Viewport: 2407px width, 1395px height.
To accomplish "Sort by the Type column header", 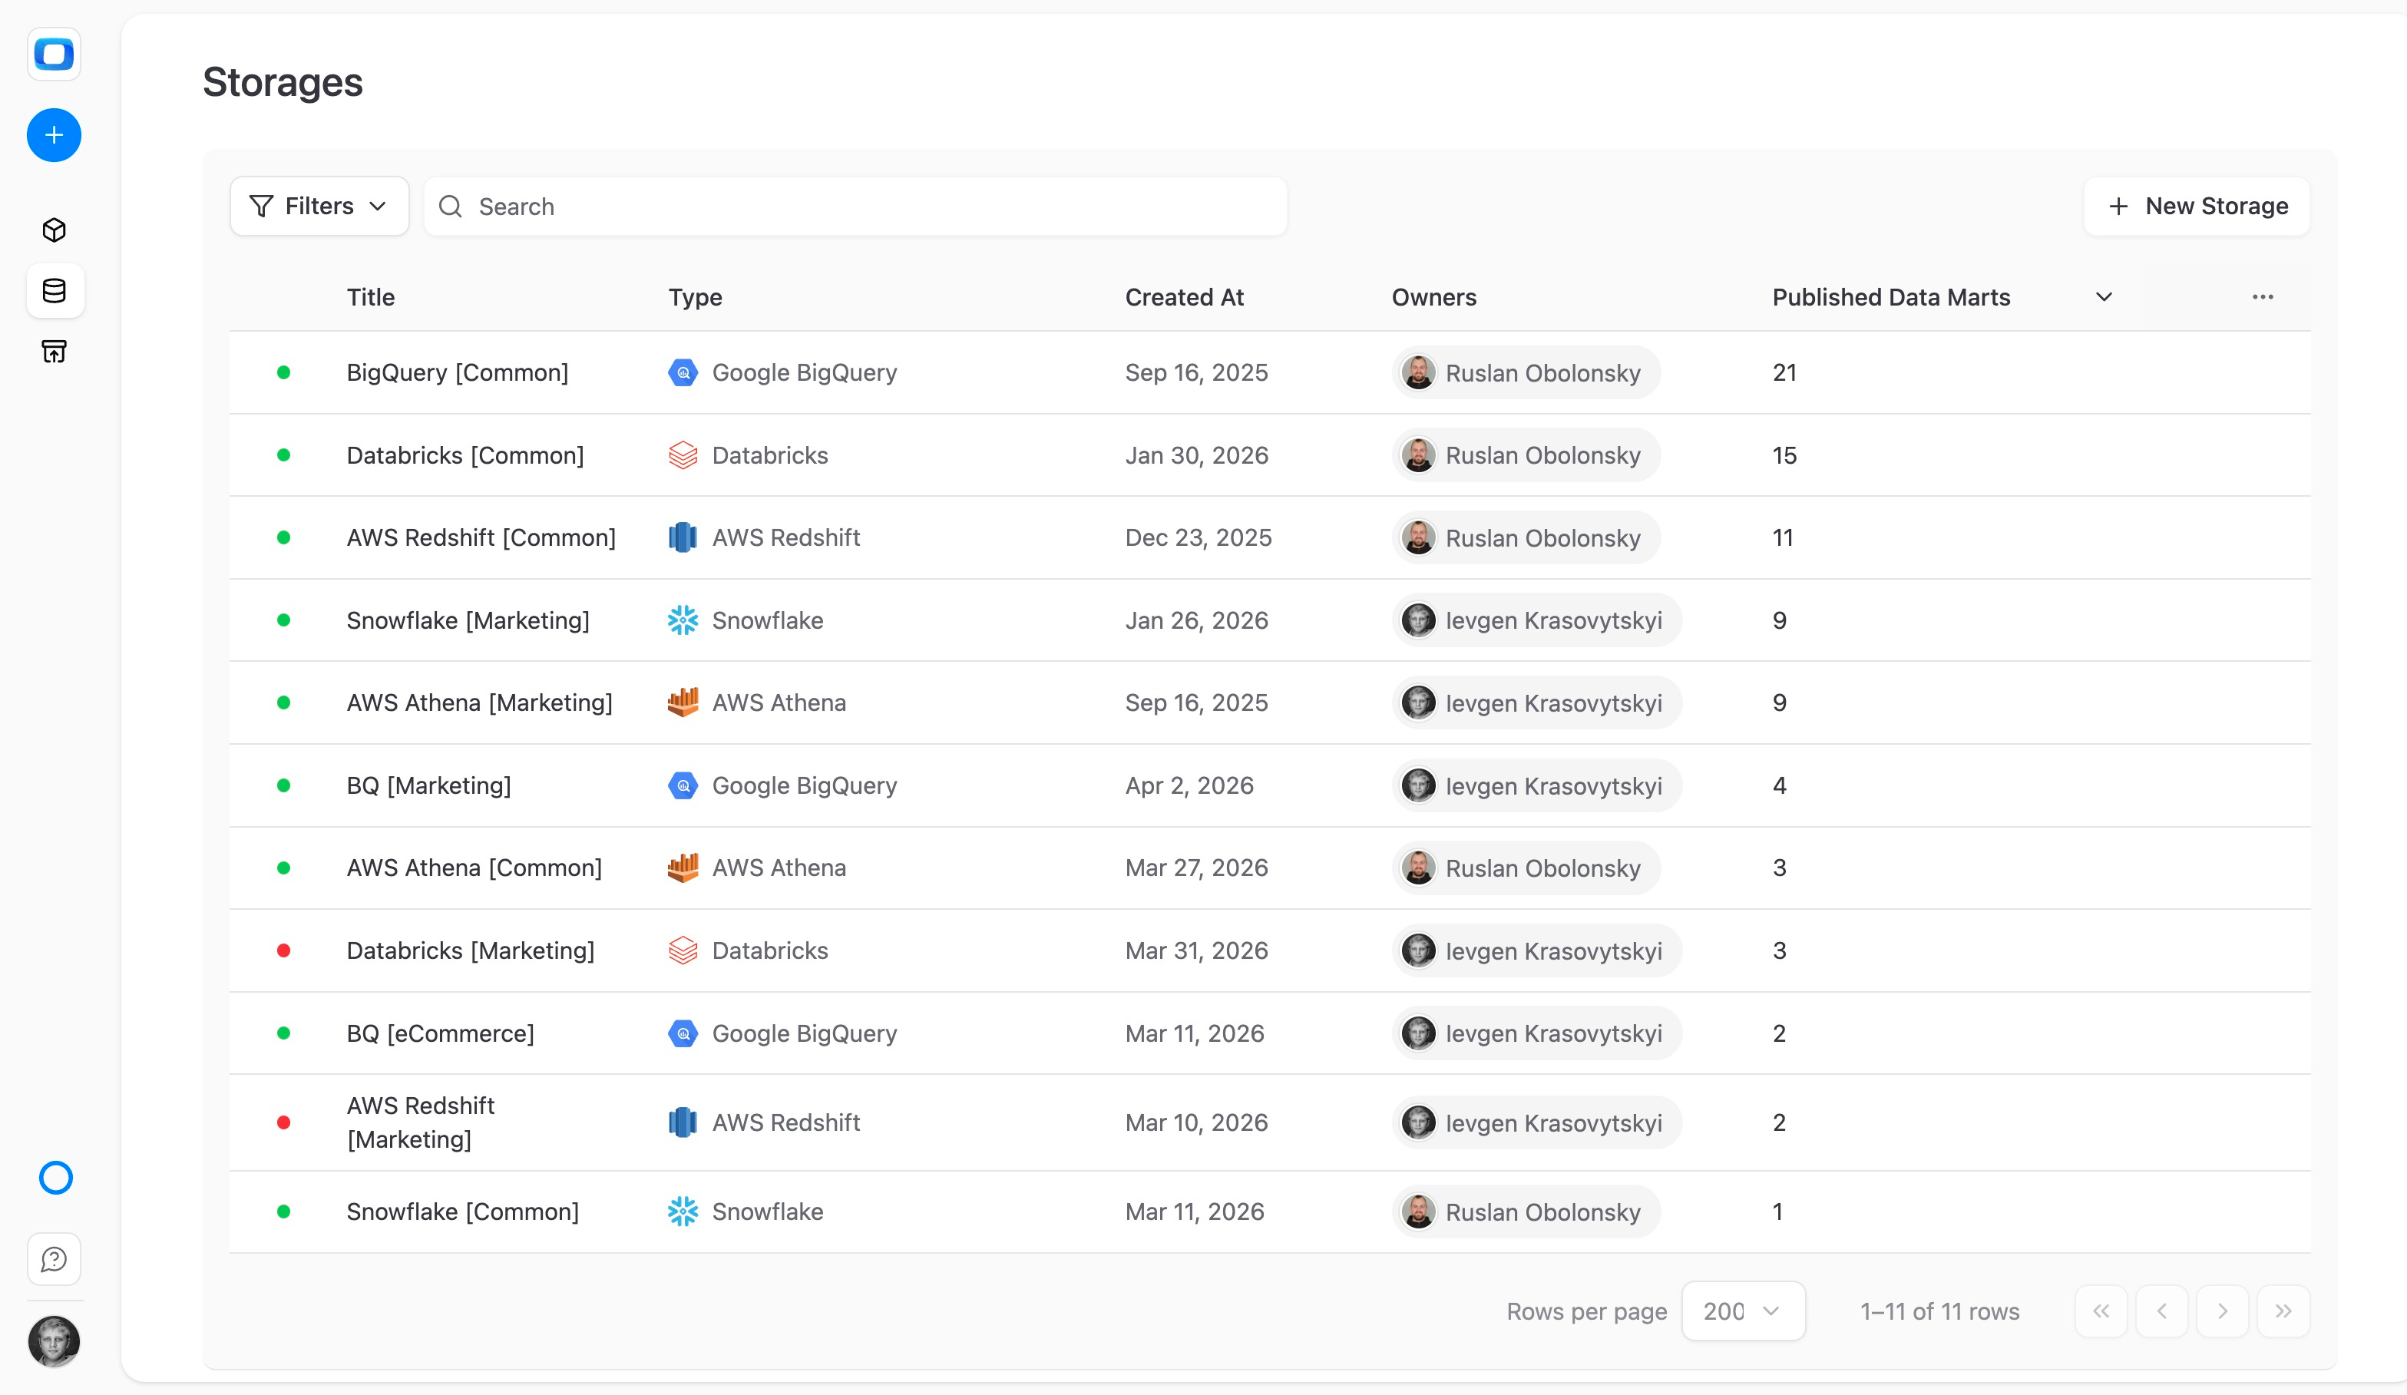I will click(696, 297).
